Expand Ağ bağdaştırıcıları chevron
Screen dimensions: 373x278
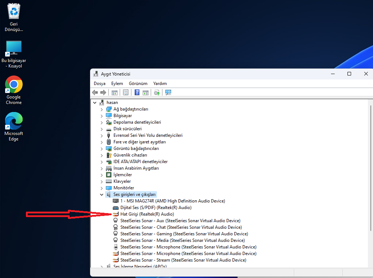(x=101, y=109)
